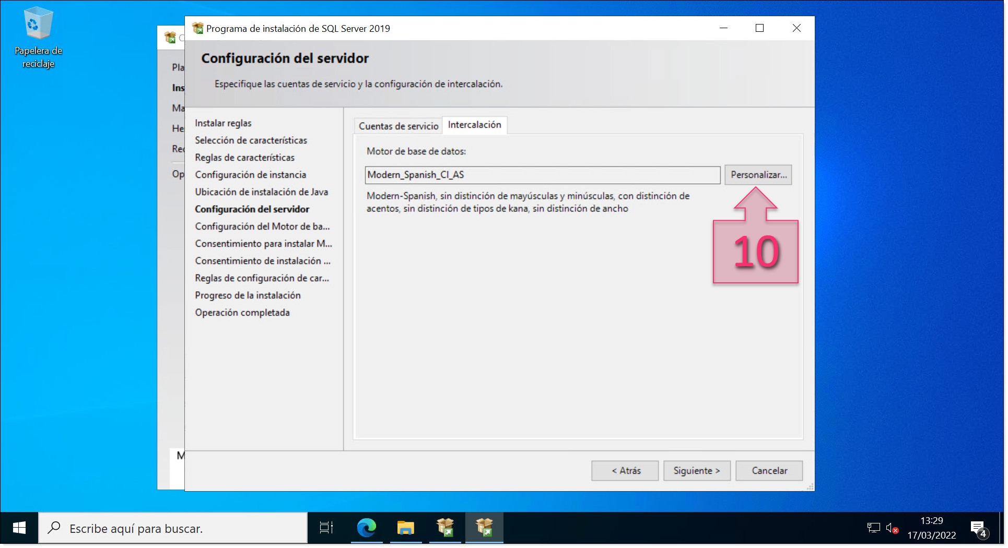
Task: Go back with the < Atrás button
Action: (625, 471)
